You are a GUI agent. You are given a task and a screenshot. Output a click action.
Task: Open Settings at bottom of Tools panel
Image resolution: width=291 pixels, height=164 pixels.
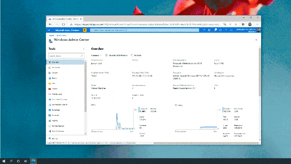click(x=55, y=139)
